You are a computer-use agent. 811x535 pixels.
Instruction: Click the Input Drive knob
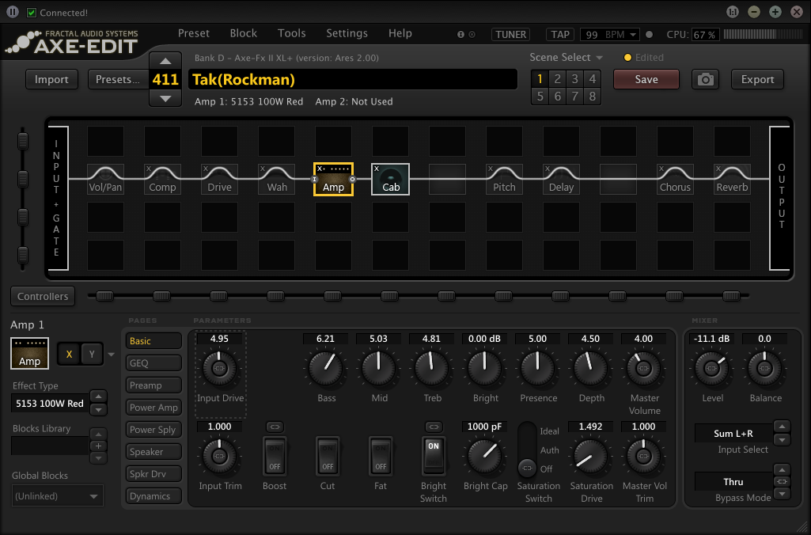pyautogui.click(x=219, y=368)
